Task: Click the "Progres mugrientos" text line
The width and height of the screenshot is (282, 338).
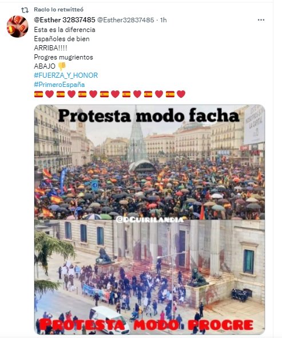Action: [63, 57]
